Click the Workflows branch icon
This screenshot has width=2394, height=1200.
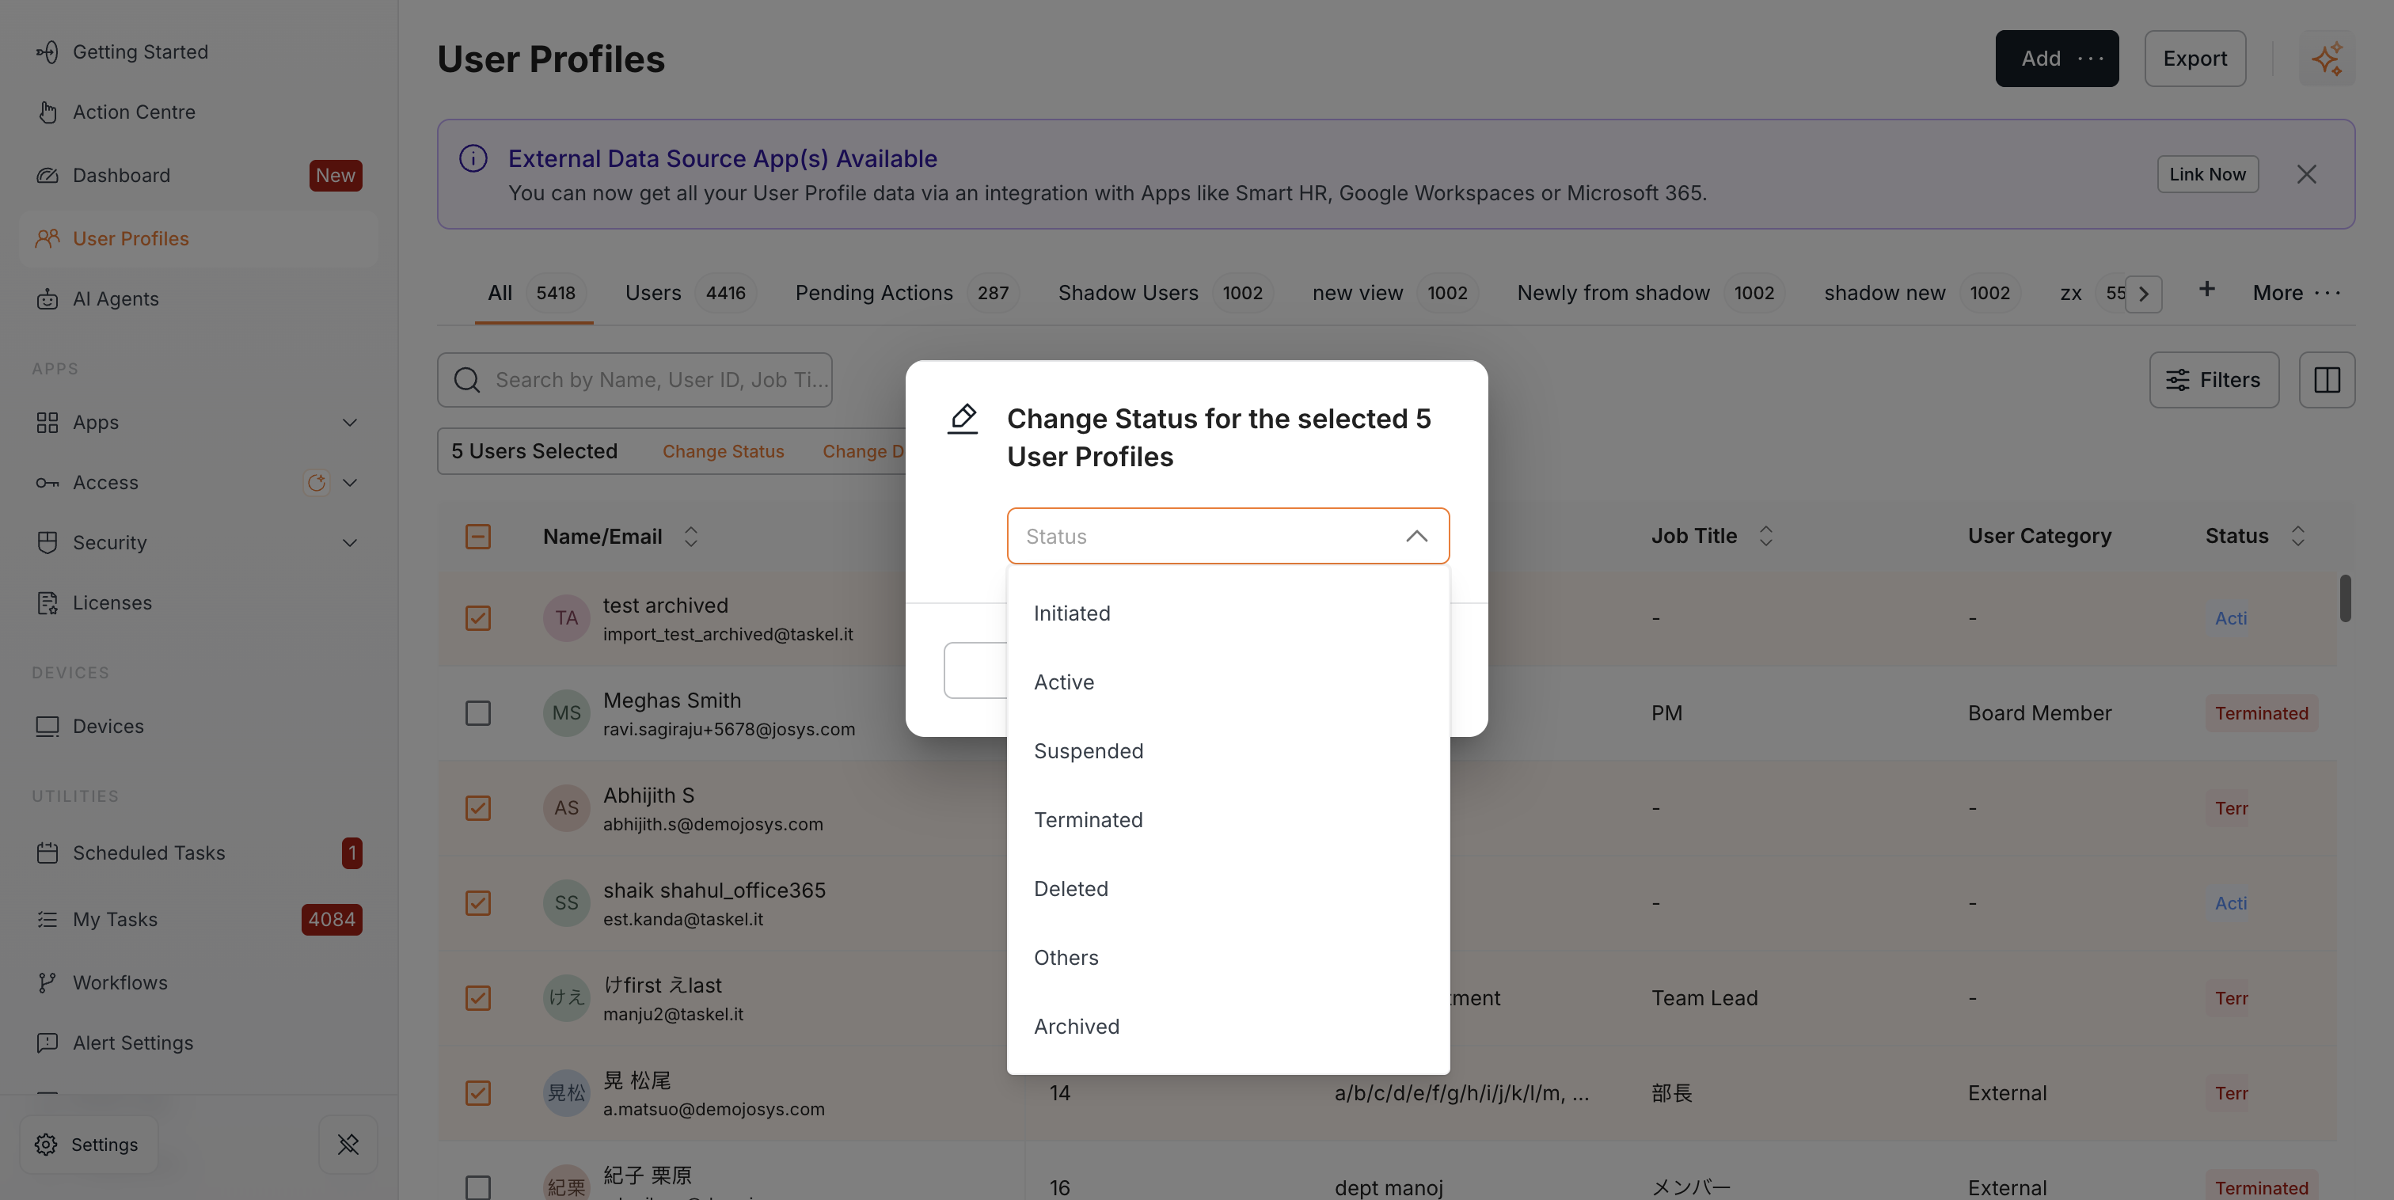coord(47,983)
